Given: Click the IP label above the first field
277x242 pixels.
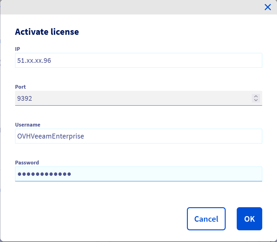Looking at the screenshot, I should point(18,49).
